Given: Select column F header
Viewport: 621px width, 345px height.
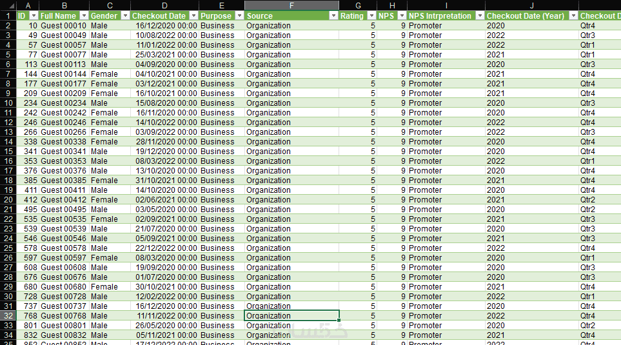Looking at the screenshot, I should coord(291,6).
